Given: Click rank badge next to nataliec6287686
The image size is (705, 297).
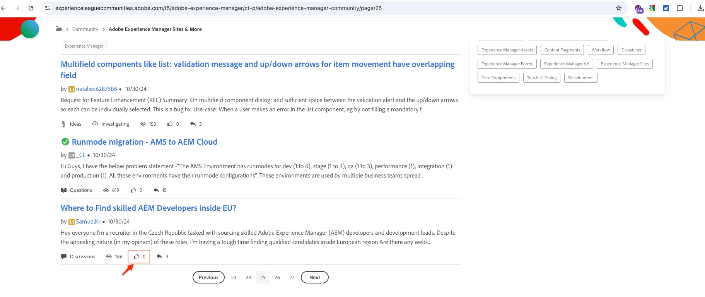Looking at the screenshot, I should click(72, 89).
